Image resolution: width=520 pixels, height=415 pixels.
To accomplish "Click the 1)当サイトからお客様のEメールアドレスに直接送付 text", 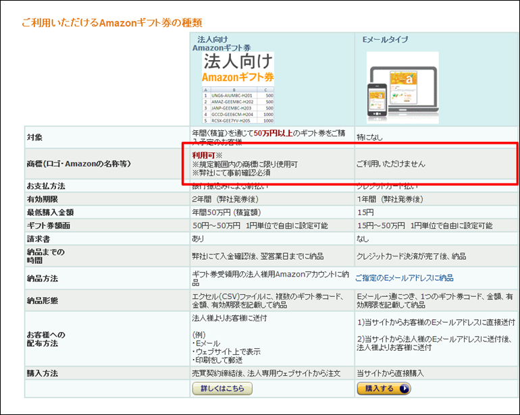I will point(436,322).
